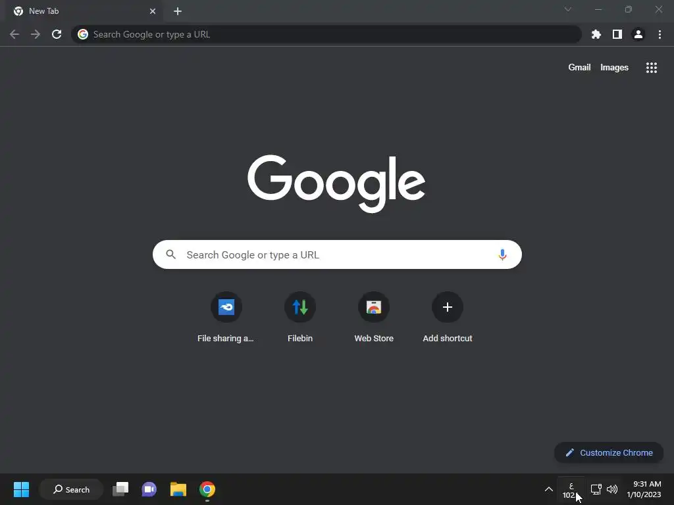The height and width of the screenshot is (505, 674).
Task: Open the Gmail link
Action: pyautogui.click(x=579, y=68)
